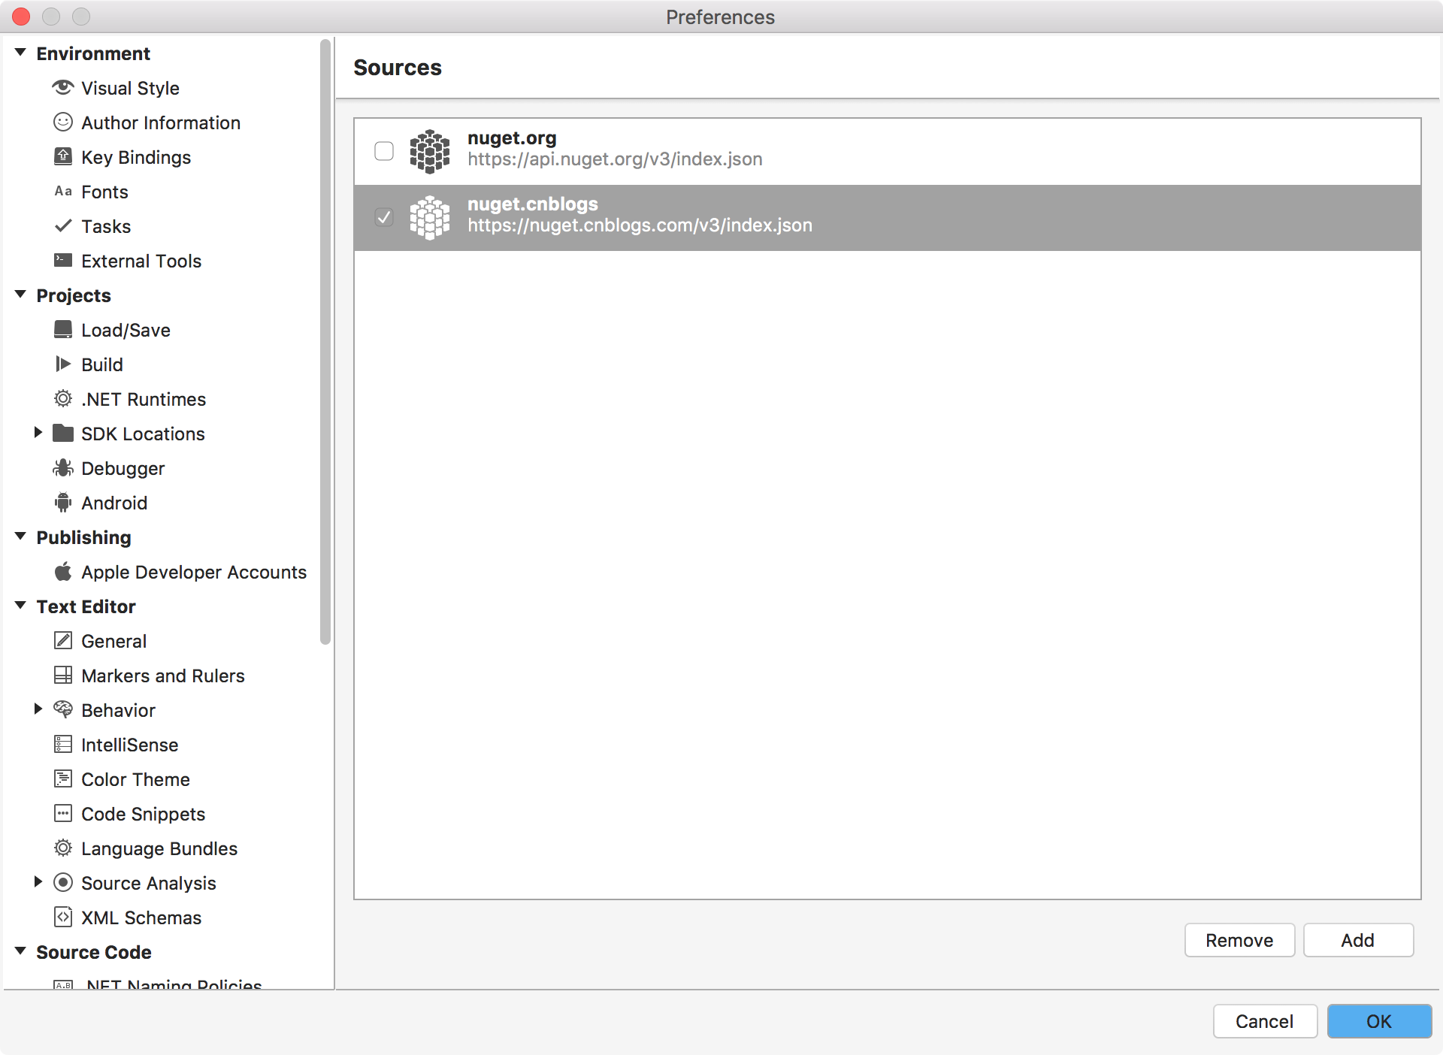Click the Behavior brain icon
The width and height of the screenshot is (1443, 1055).
(x=63, y=709)
